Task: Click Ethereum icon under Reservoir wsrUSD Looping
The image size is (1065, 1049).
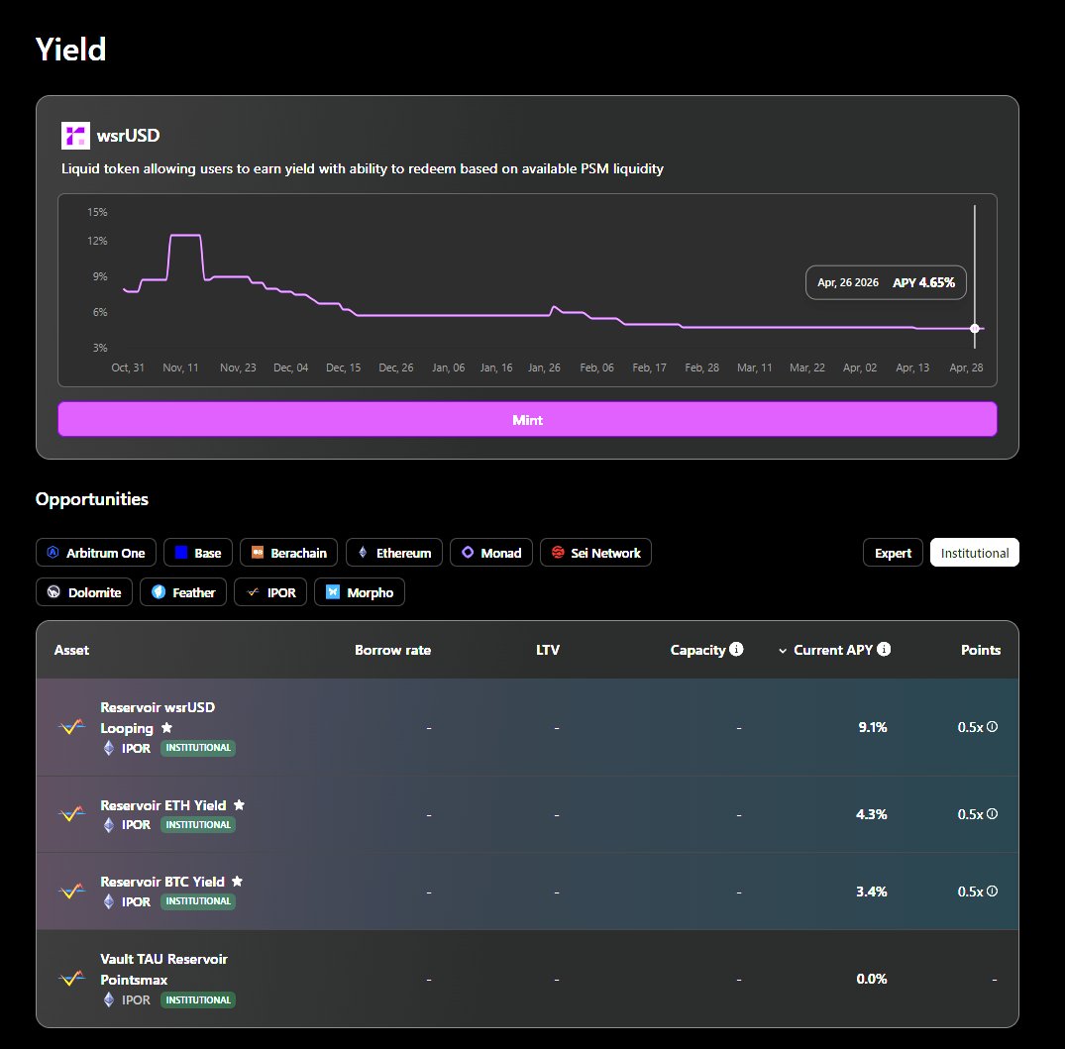Action: (x=109, y=748)
